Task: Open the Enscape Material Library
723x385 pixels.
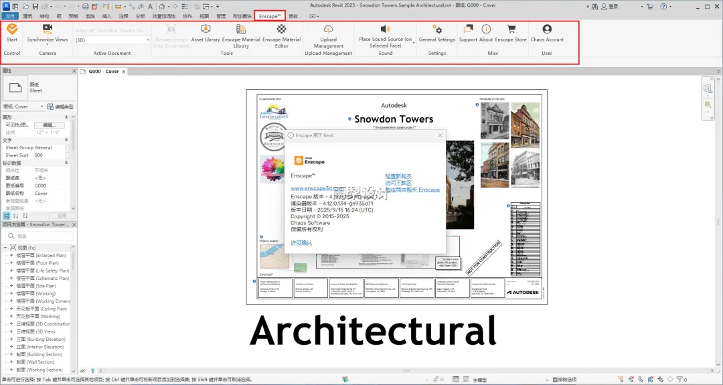Action: [241, 35]
